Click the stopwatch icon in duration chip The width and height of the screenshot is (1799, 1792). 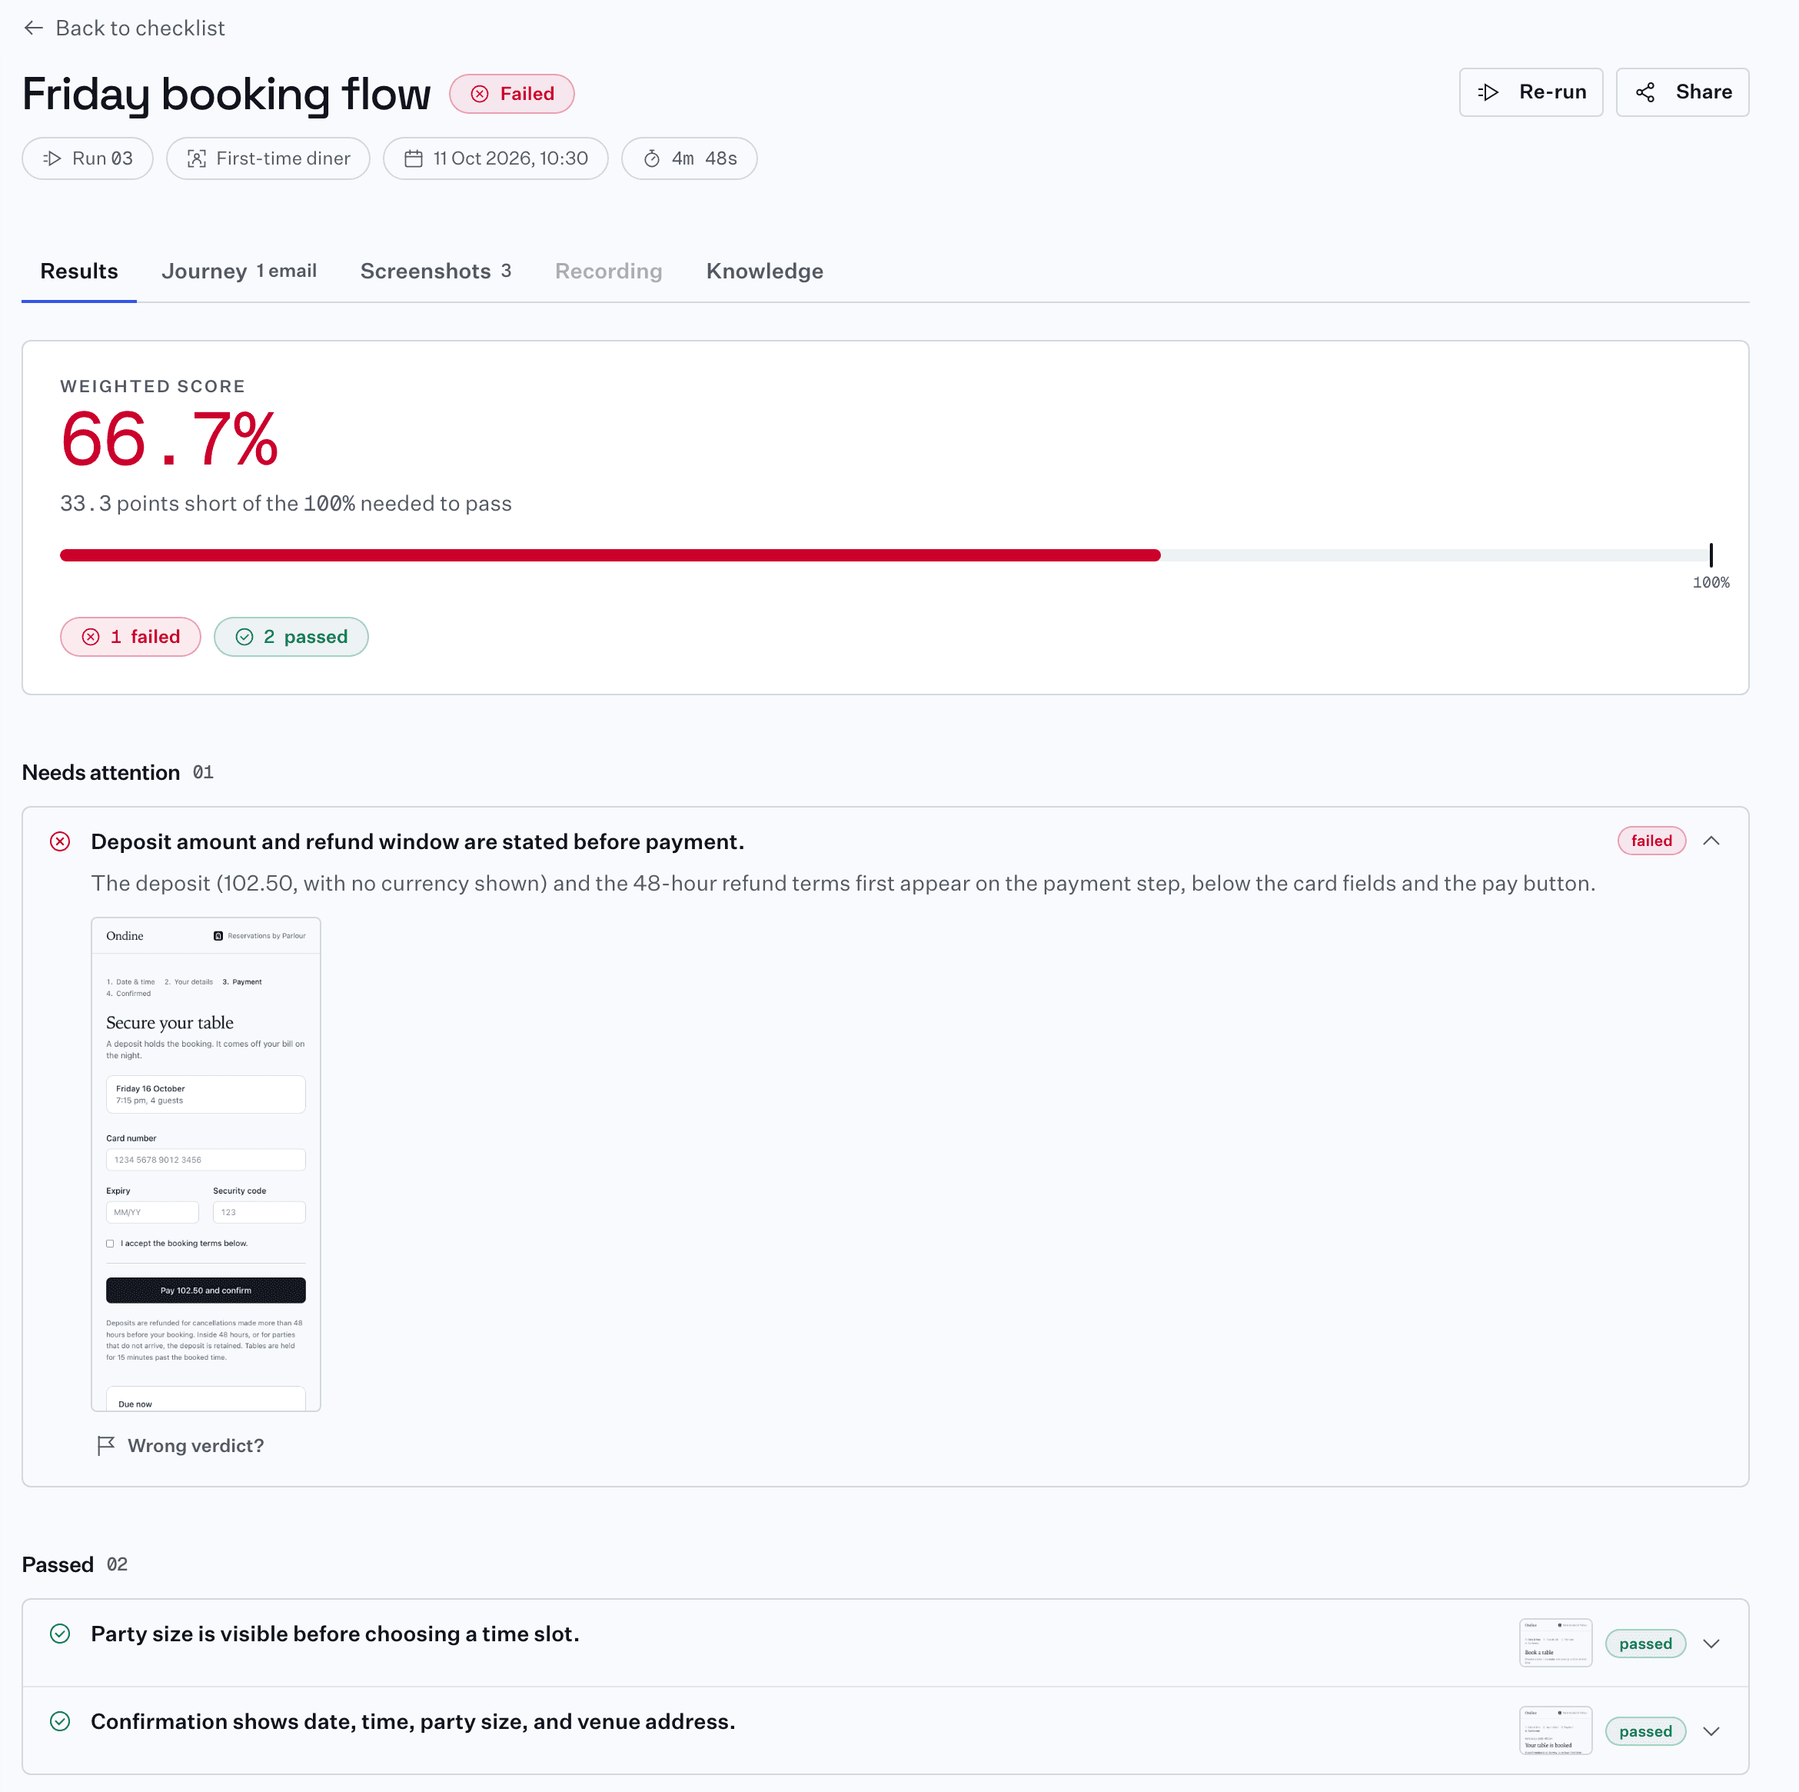652,158
